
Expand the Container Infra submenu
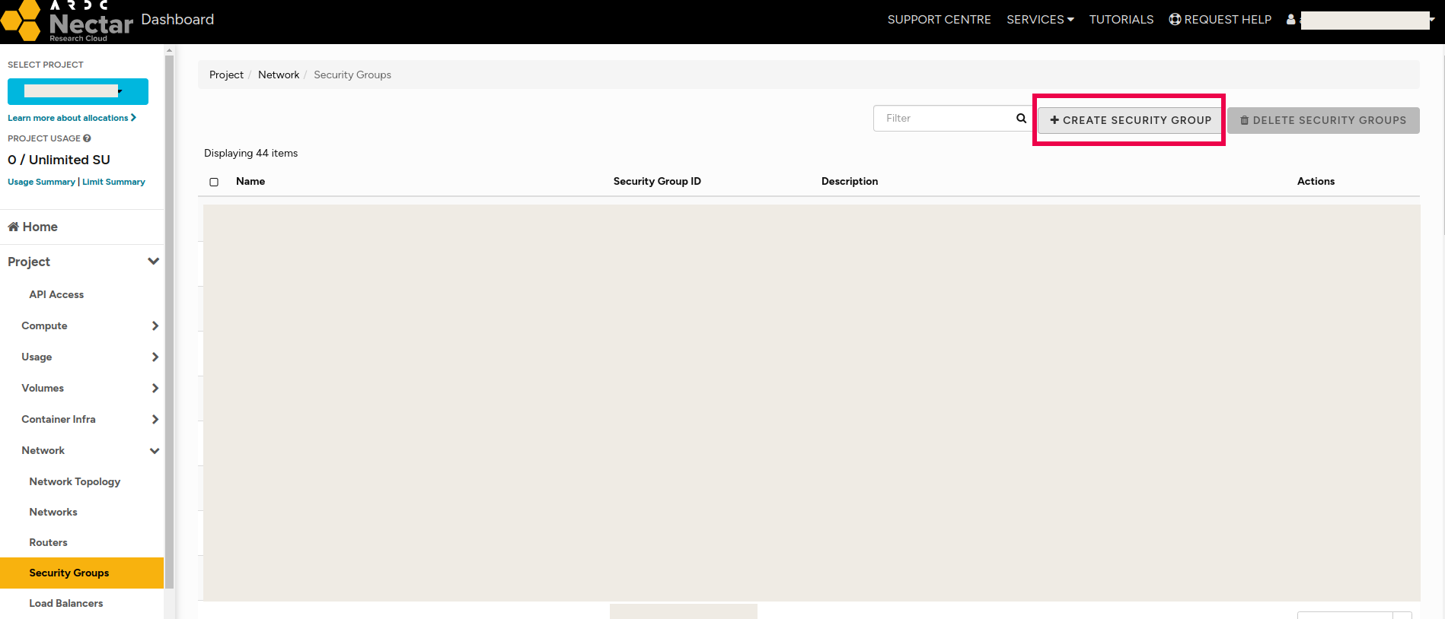[x=155, y=419]
